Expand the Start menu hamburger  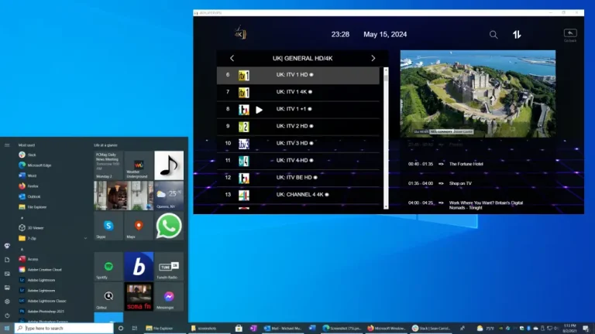(7, 145)
